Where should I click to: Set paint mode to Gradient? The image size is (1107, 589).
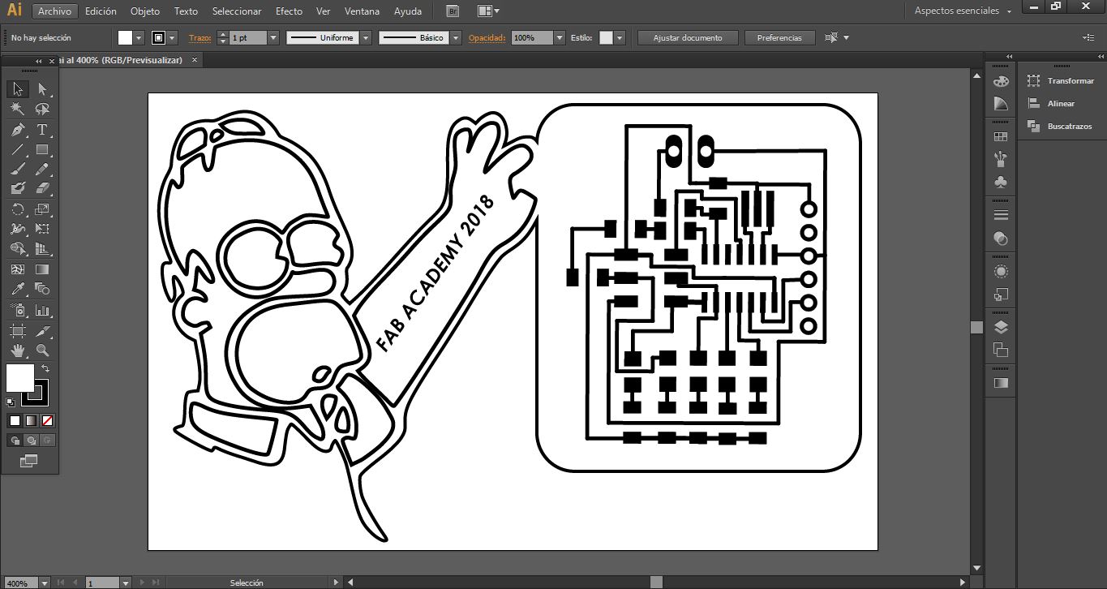tap(31, 420)
